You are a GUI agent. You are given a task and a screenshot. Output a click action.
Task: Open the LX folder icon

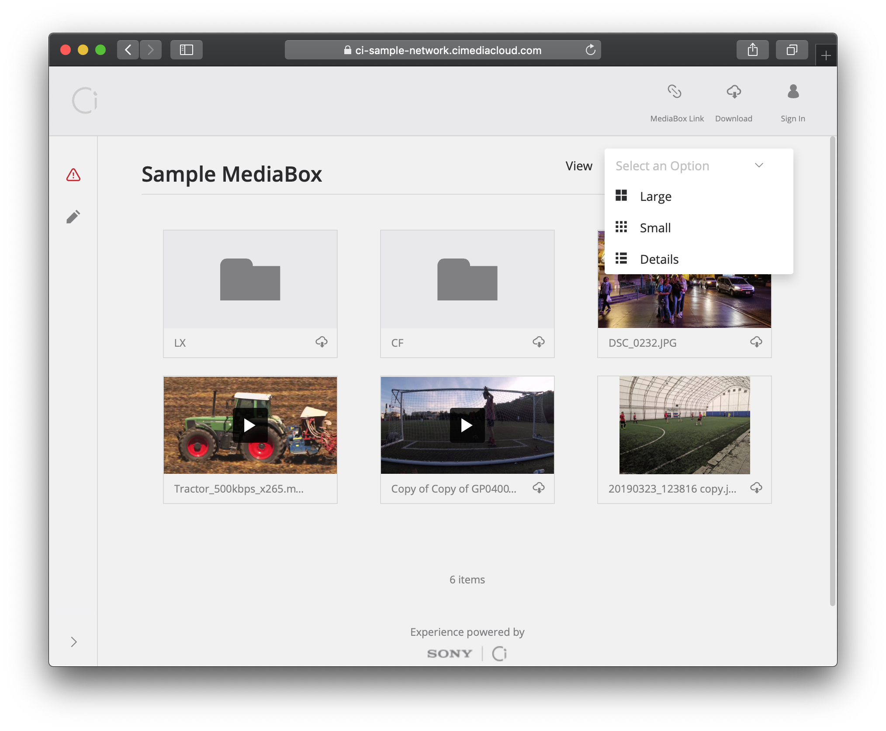pos(250,279)
